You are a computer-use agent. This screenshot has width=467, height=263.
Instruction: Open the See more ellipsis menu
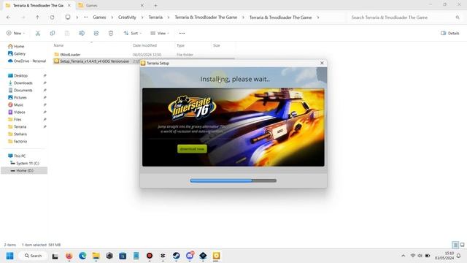(x=182, y=33)
